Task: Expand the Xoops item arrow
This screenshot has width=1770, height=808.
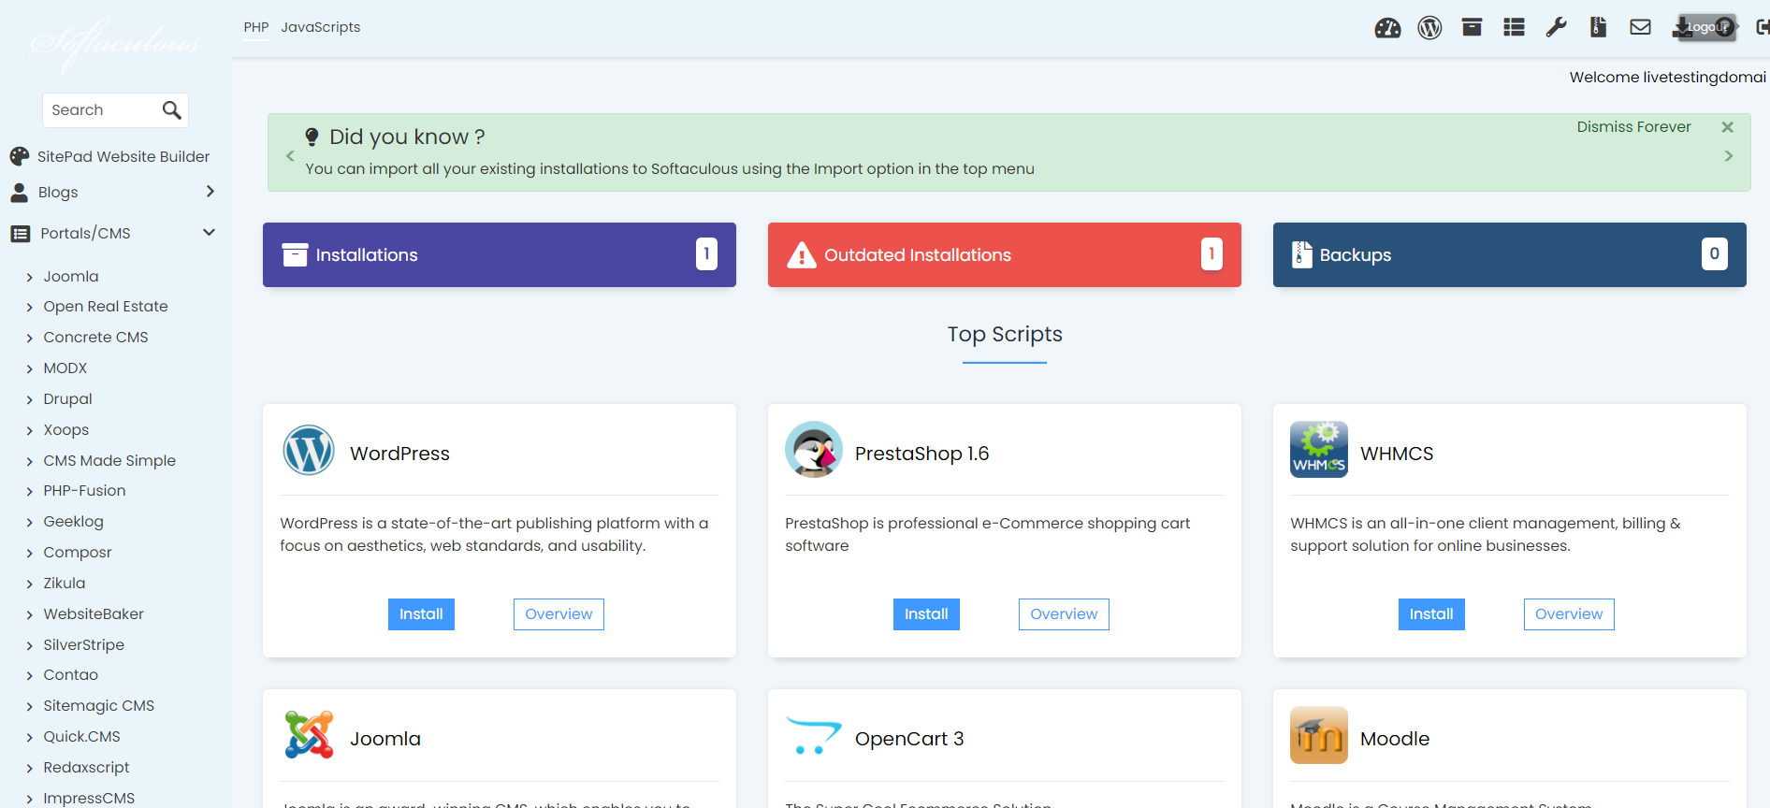Action: [x=30, y=431]
